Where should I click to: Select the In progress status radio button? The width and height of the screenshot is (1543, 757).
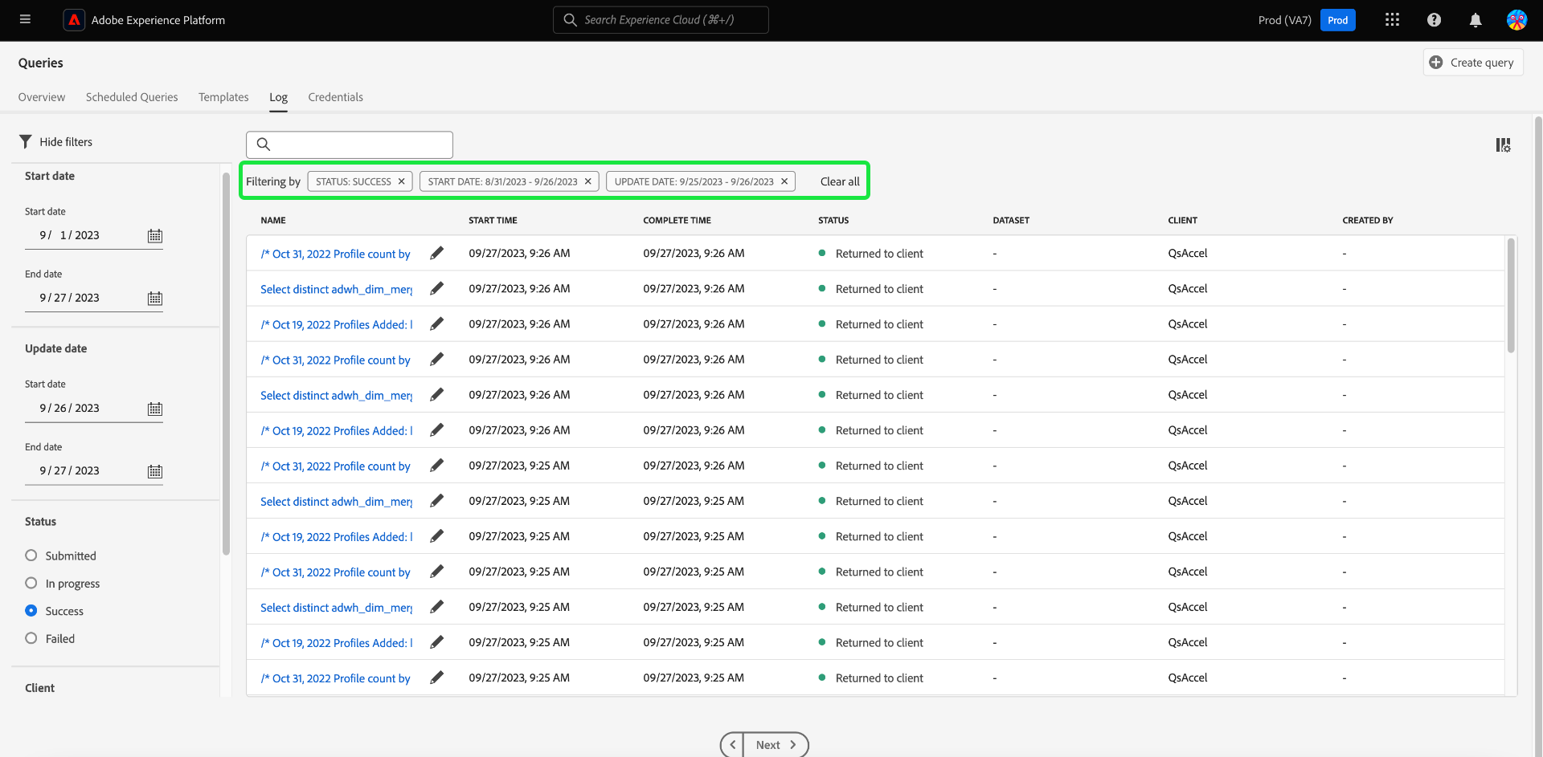31,583
